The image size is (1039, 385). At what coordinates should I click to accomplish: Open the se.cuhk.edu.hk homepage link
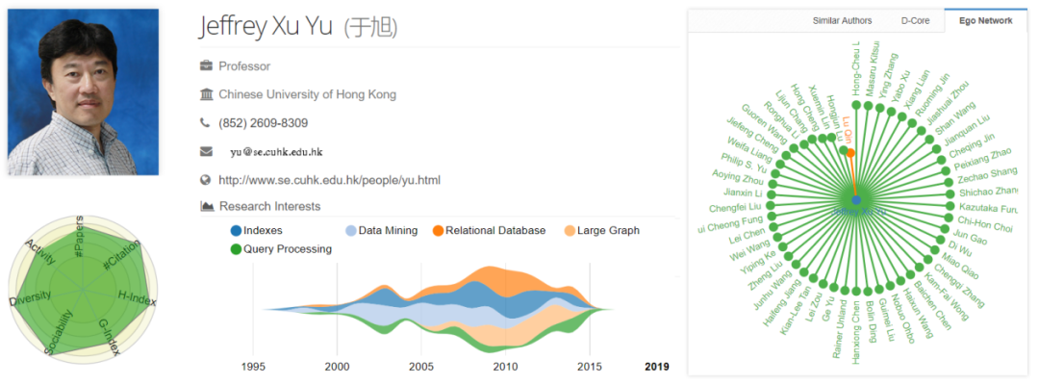pyautogui.click(x=329, y=180)
